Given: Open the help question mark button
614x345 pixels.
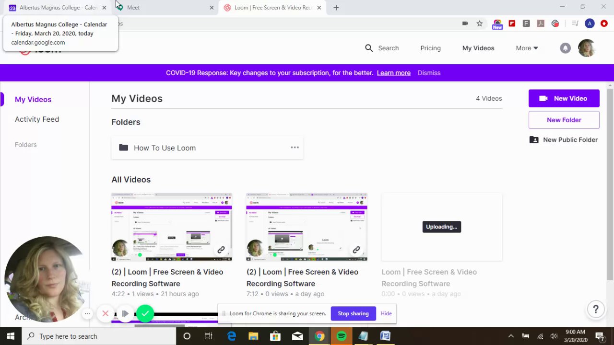Looking at the screenshot, I should coord(596,309).
